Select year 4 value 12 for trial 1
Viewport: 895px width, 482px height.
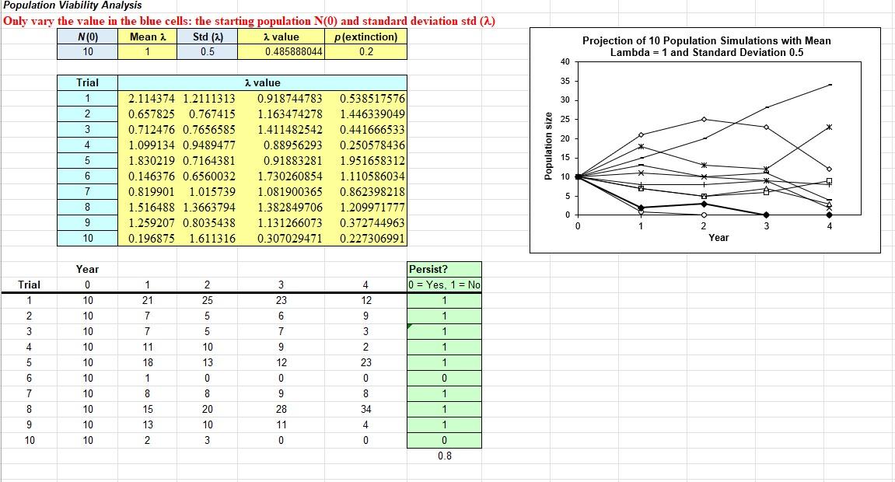coord(366,301)
